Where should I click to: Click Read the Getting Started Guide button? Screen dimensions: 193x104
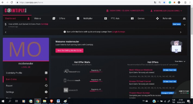[69, 51]
